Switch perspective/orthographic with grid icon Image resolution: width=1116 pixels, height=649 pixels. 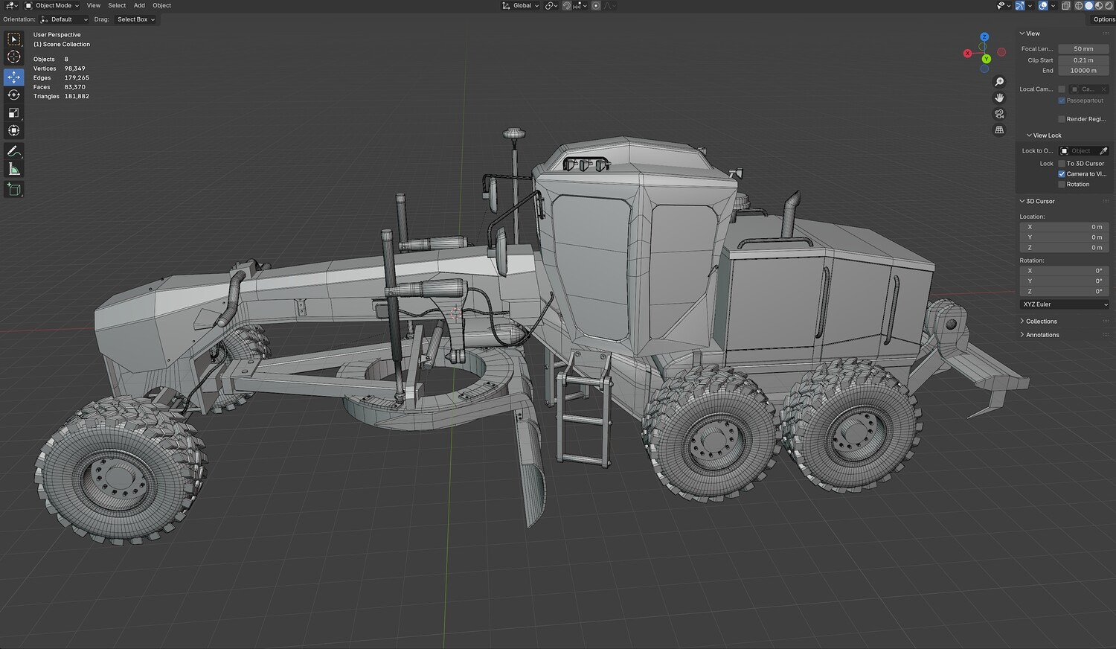pos(999,130)
